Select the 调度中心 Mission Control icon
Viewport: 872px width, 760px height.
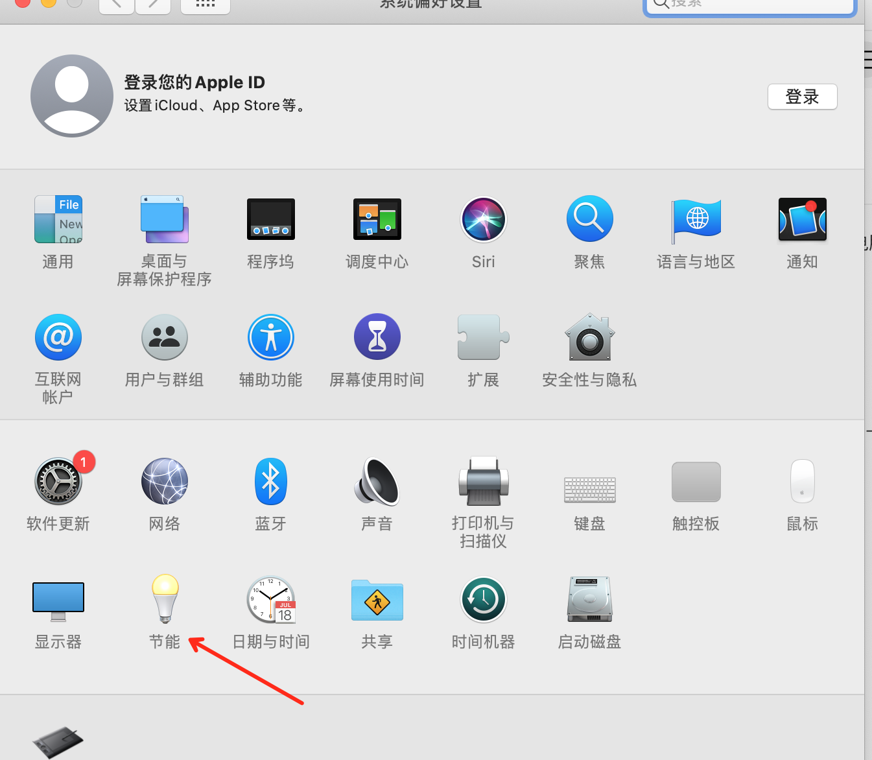(377, 220)
